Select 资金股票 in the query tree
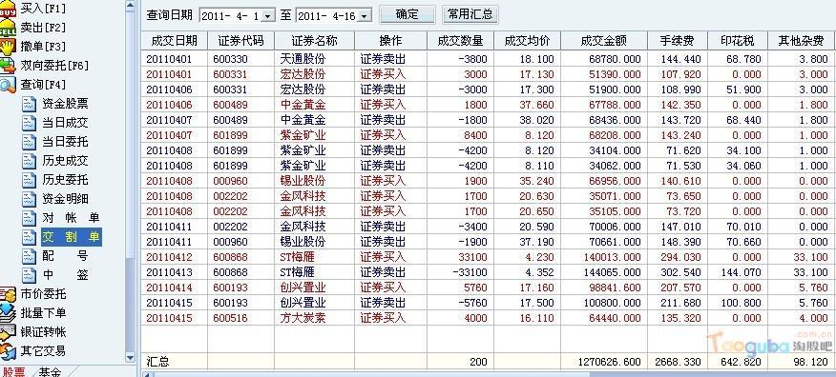This screenshot has width=836, height=377. (x=65, y=104)
